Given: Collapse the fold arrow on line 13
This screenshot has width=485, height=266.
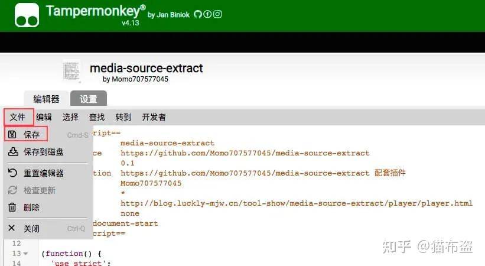Looking at the screenshot, I should [x=25, y=254].
